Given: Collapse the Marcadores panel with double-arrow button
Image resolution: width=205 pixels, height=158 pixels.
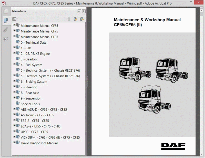Looking at the screenshot, I should (x=79, y=11).
